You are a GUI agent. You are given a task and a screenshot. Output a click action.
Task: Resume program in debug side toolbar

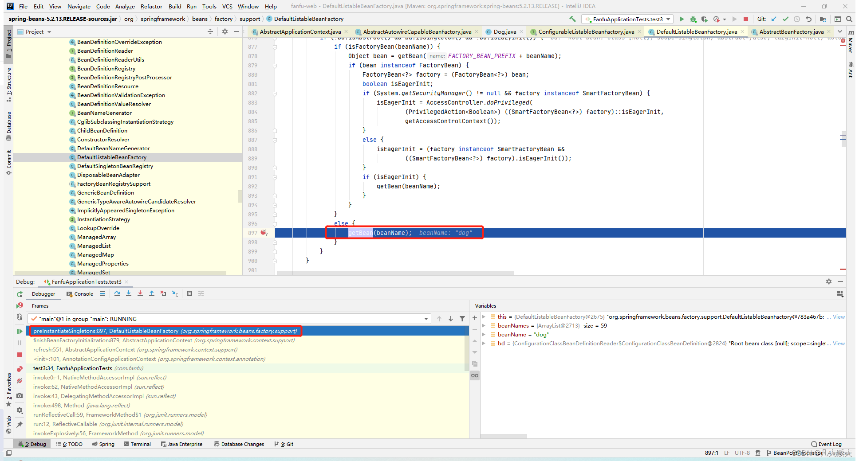point(20,331)
